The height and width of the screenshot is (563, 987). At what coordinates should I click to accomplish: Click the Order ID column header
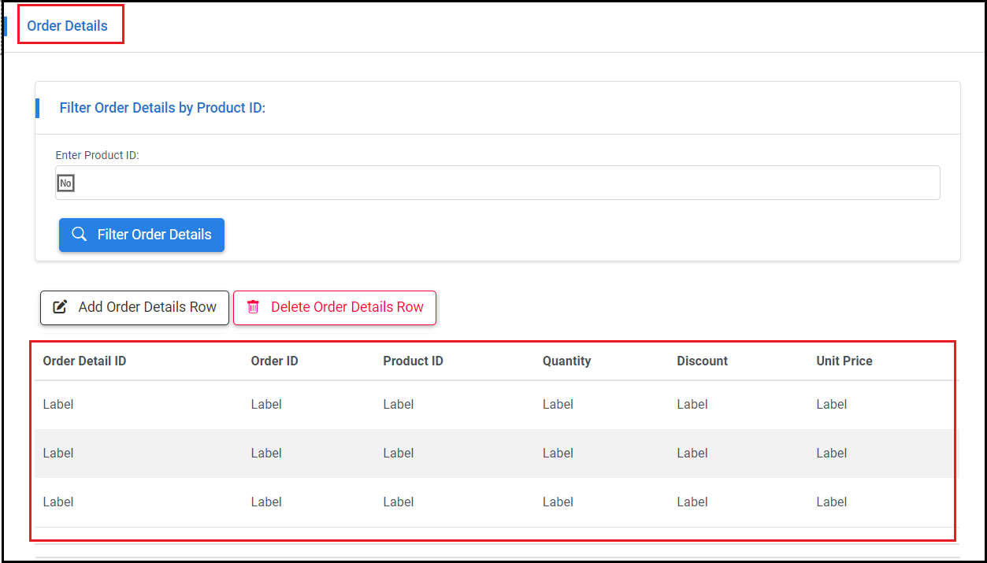point(274,361)
